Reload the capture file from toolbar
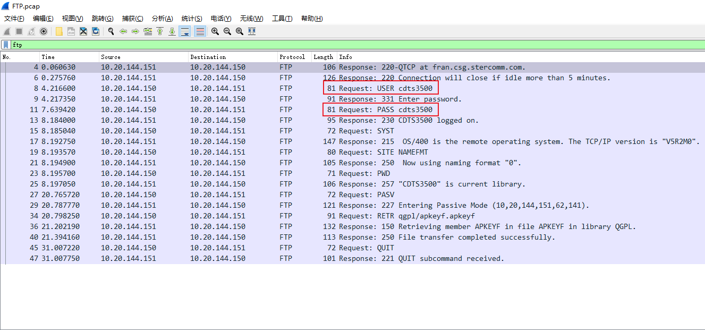The height and width of the screenshot is (330, 705). click(96, 31)
